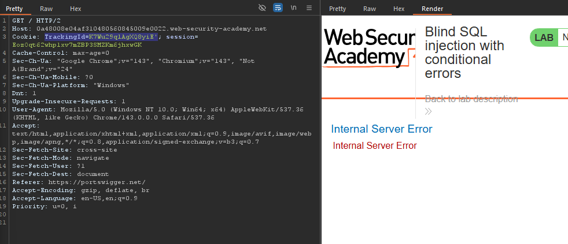568x244 pixels.
Task: Click the Sec-Ch-Ua-Mobile header line
Action: click(x=53, y=77)
